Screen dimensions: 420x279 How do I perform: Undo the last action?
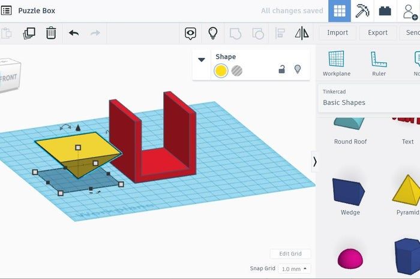(74, 33)
